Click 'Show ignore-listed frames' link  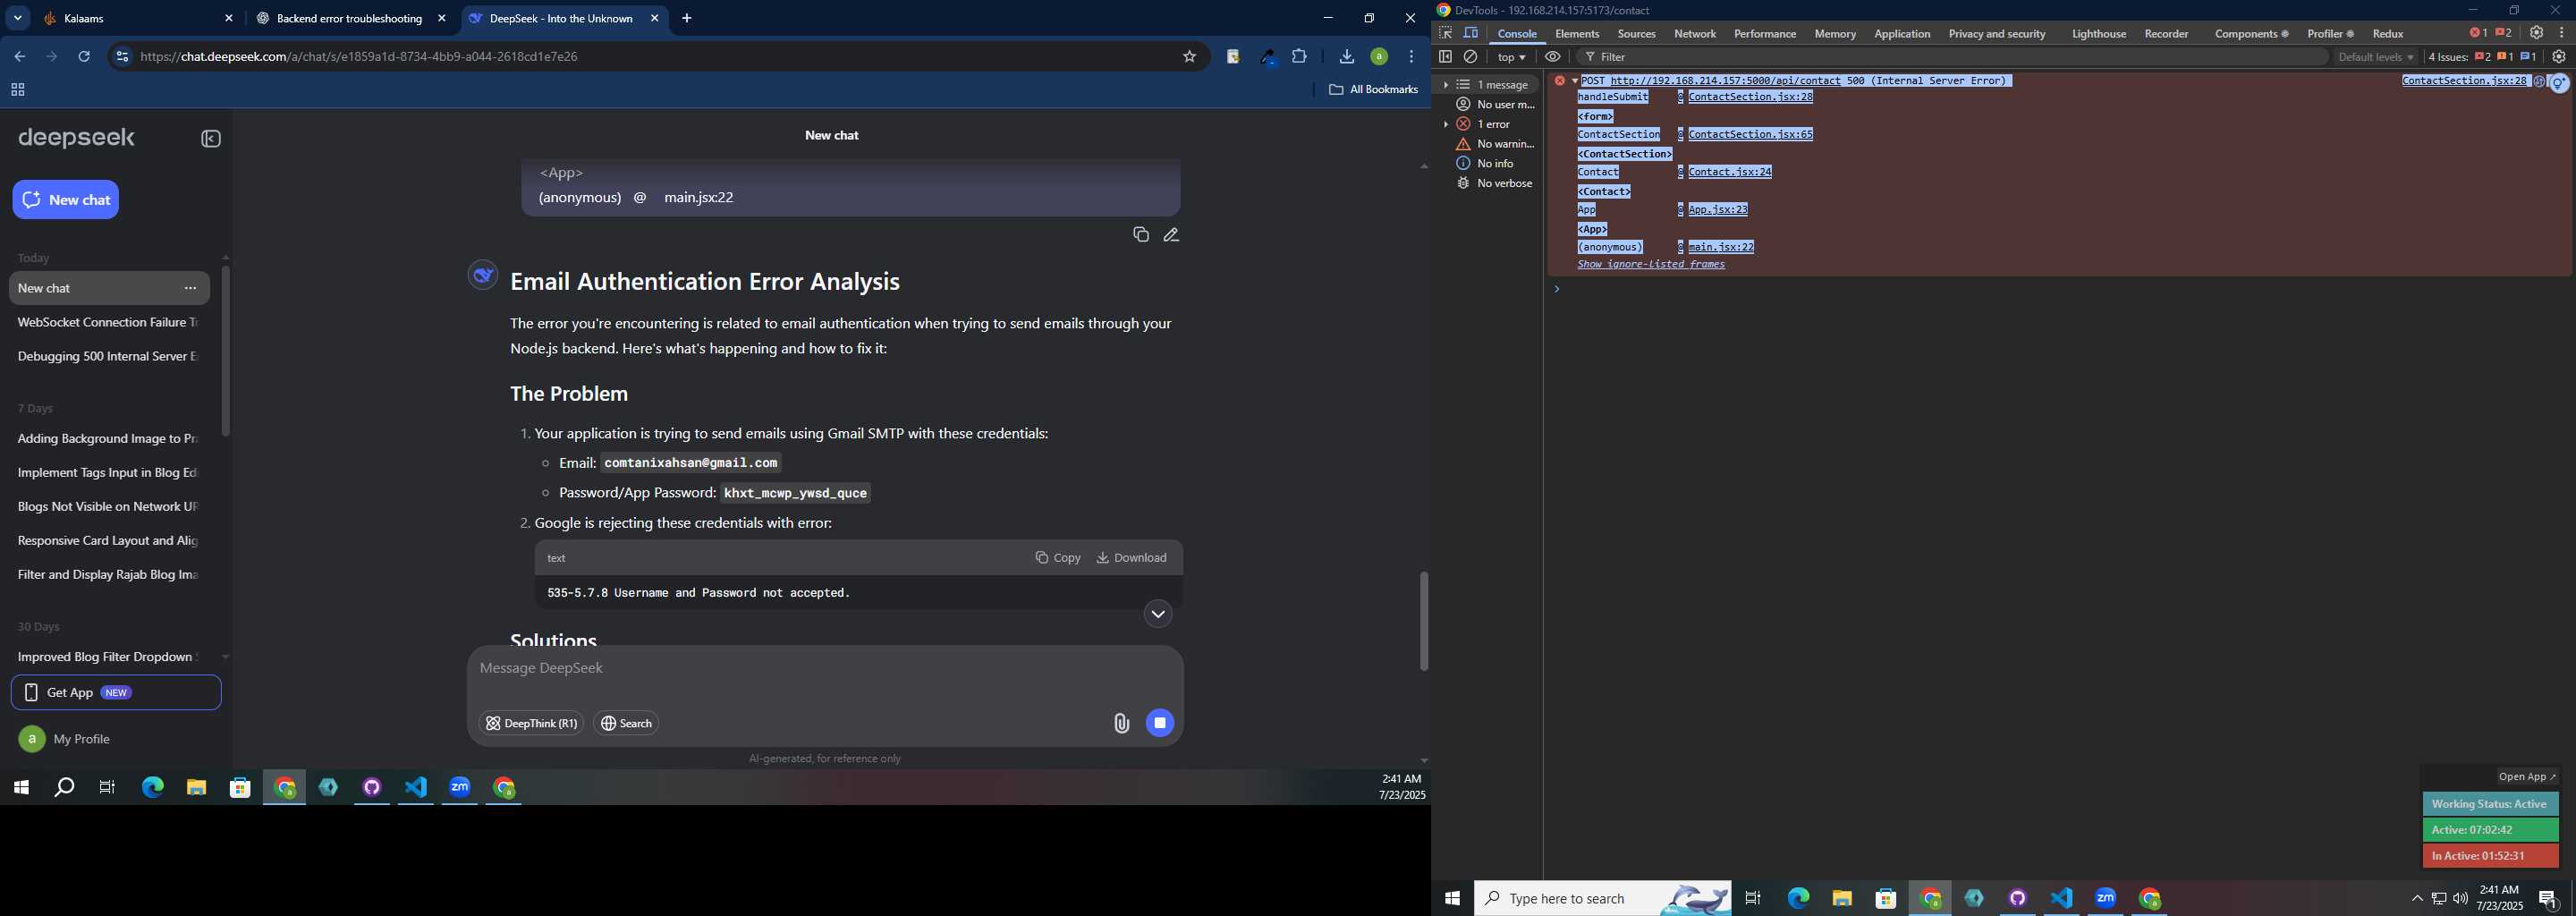coord(1650,265)
